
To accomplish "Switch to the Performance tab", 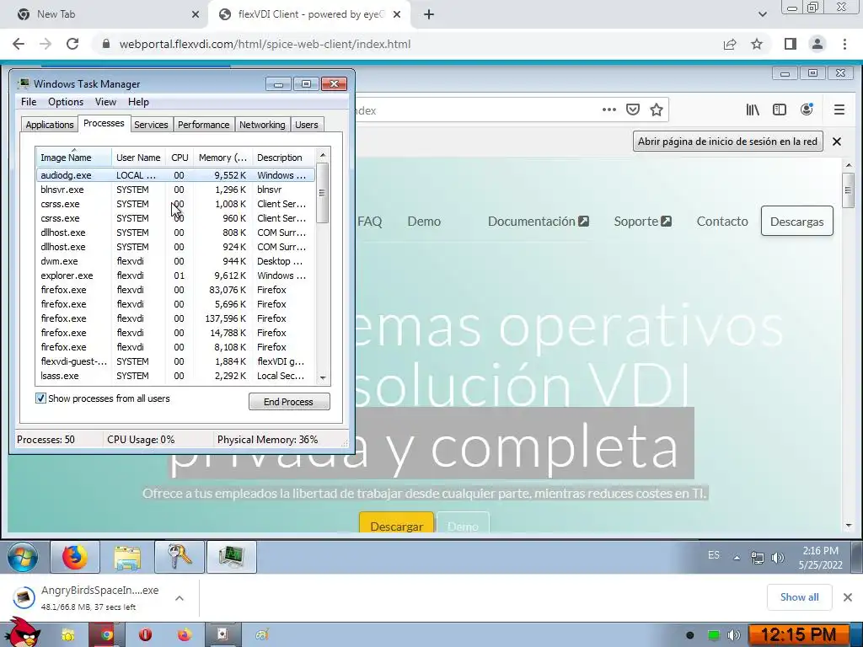I will click(203, 125).
